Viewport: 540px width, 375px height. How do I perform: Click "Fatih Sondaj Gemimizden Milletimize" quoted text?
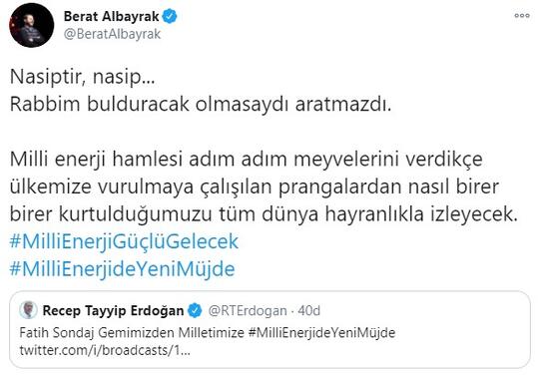tap(132, 333)
